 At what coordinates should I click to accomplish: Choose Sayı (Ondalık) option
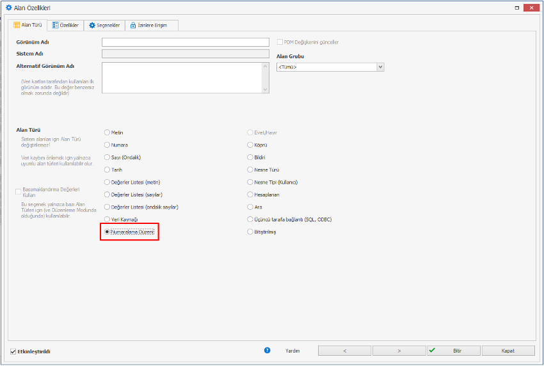coord(108,157)
